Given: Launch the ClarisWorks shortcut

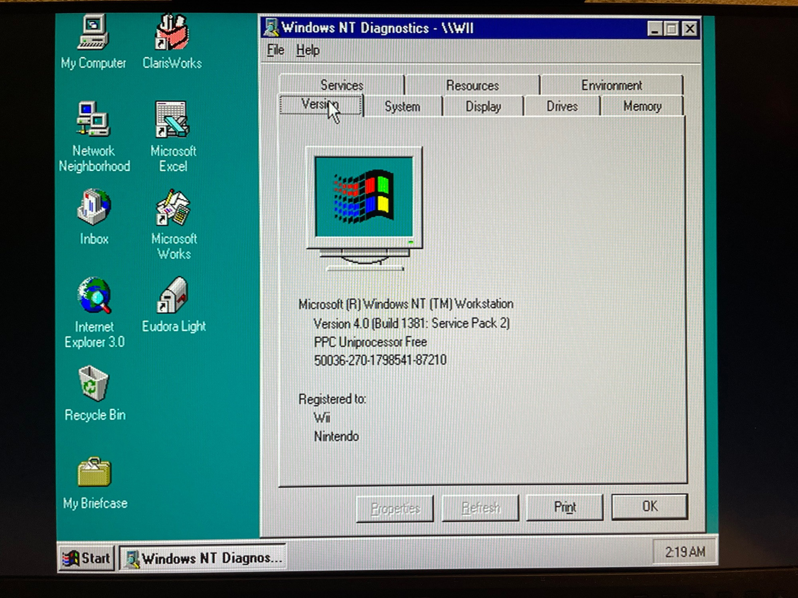Looking at the screenshot, I should (x=172, y=33).
